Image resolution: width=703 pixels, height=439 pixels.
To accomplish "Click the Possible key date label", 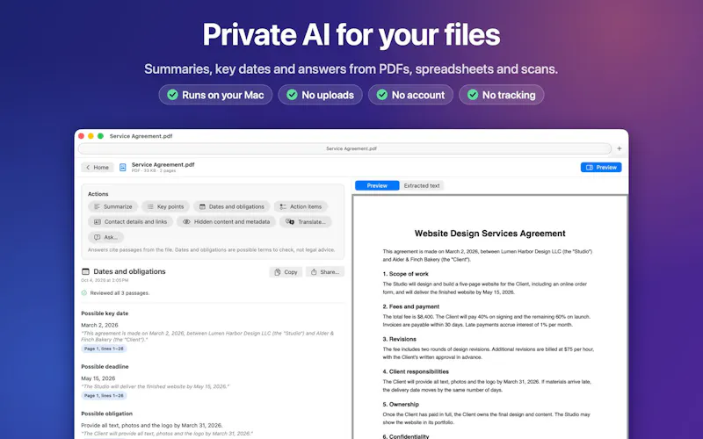I will click(105, 313).
